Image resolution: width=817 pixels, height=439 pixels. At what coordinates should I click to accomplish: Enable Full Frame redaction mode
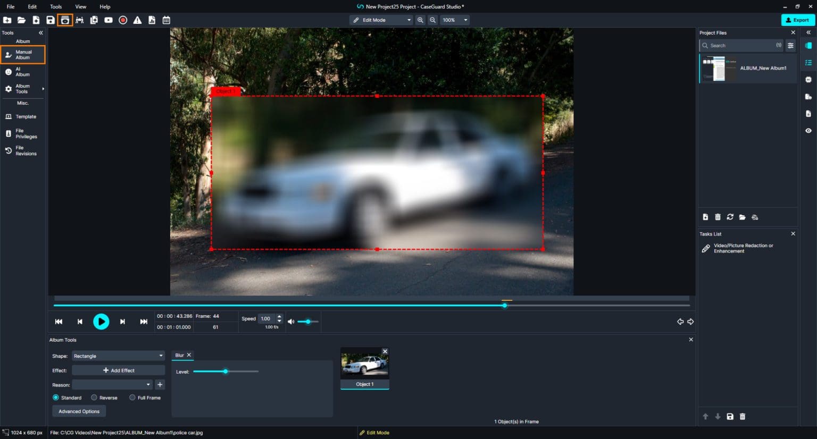[132, 397]
